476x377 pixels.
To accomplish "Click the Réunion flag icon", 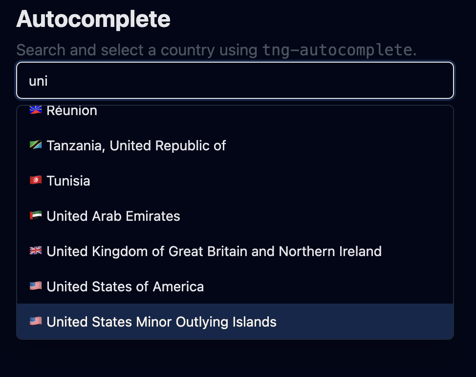I will tap(36, 110).
